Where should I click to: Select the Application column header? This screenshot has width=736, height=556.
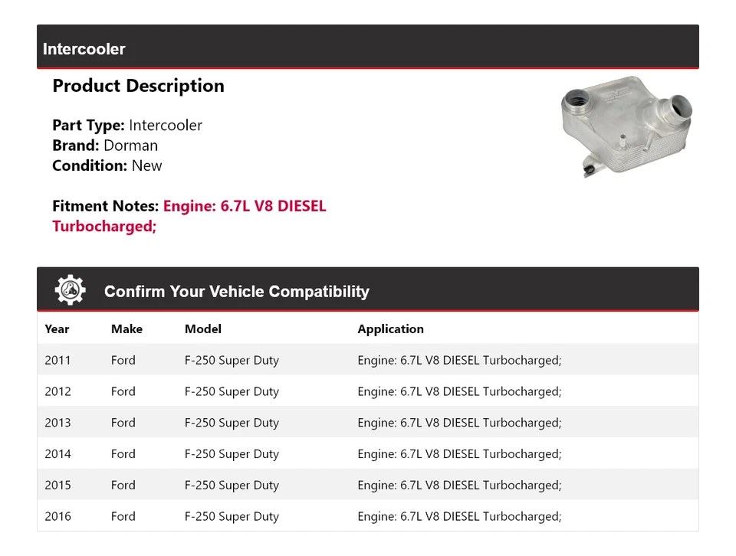[x=390, y=329]
